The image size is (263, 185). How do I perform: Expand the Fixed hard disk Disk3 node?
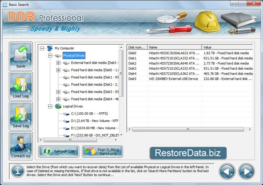(x=58, y=92)
